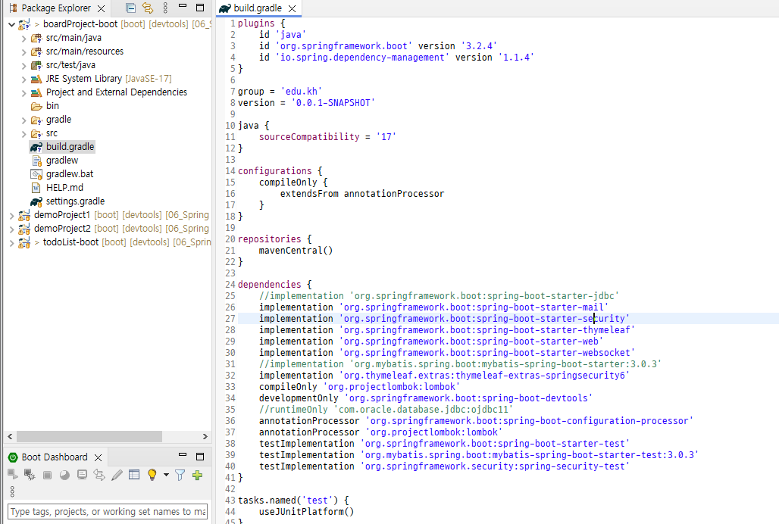Click the left scroll arrow in Package Explorer
This screenshot has width=779, height=524.
10,437
